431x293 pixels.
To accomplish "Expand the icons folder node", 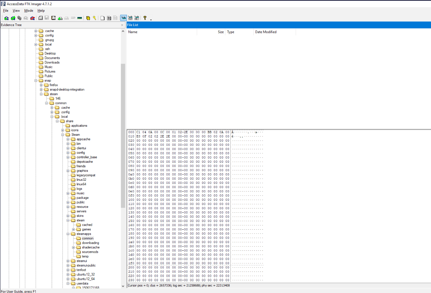I will click(63, 130).
